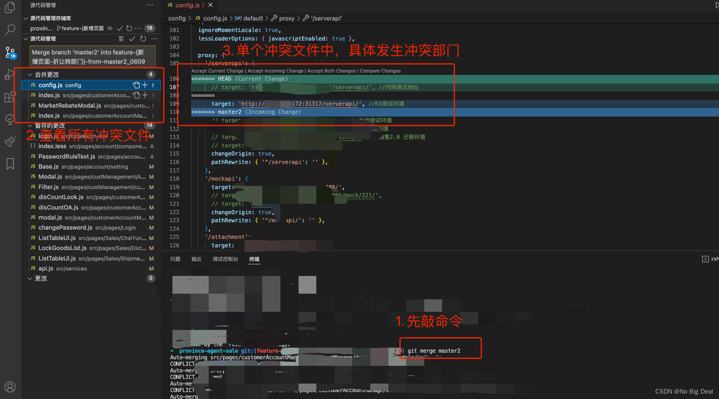Image resolution: width=719 pixels, height=399 pixels.
Task: Open staged file ListTableUI.js under Sales/ChaiYun
Action: pyautogui.click(x=91, y=238)
